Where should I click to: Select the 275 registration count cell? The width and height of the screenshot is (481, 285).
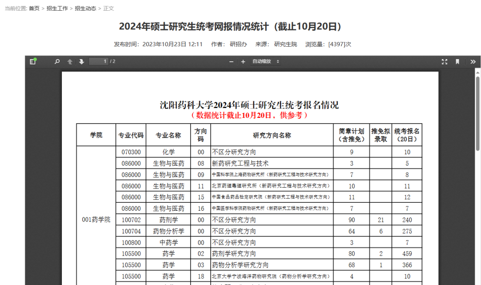(407, 231)
